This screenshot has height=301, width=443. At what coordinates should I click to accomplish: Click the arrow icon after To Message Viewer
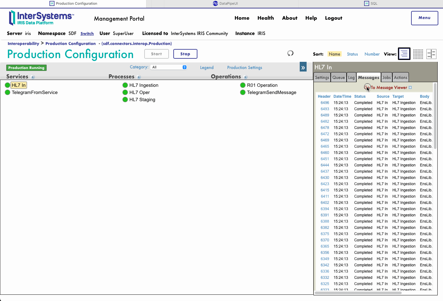pos(410,88)
